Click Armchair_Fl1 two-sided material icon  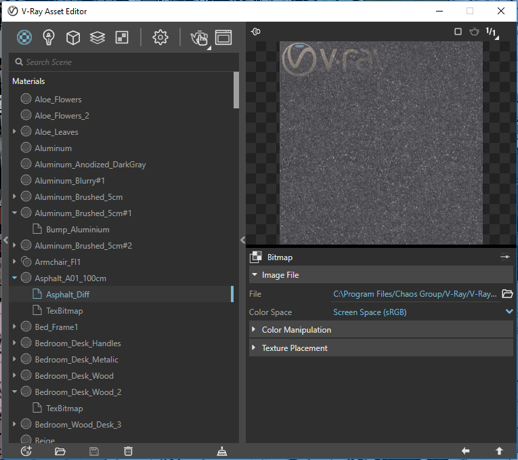[26, 262]
